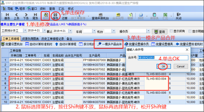Click 批里设置模具 tool

pyautogui.click(x=162, y=44)
